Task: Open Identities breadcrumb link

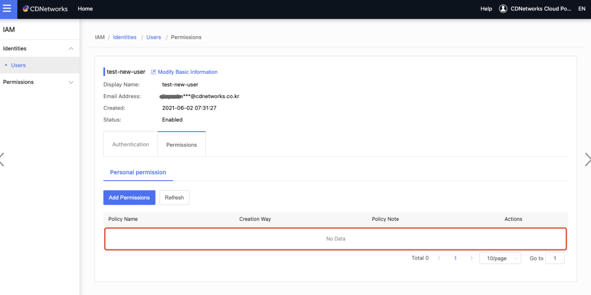Action: tap(125, 37)
